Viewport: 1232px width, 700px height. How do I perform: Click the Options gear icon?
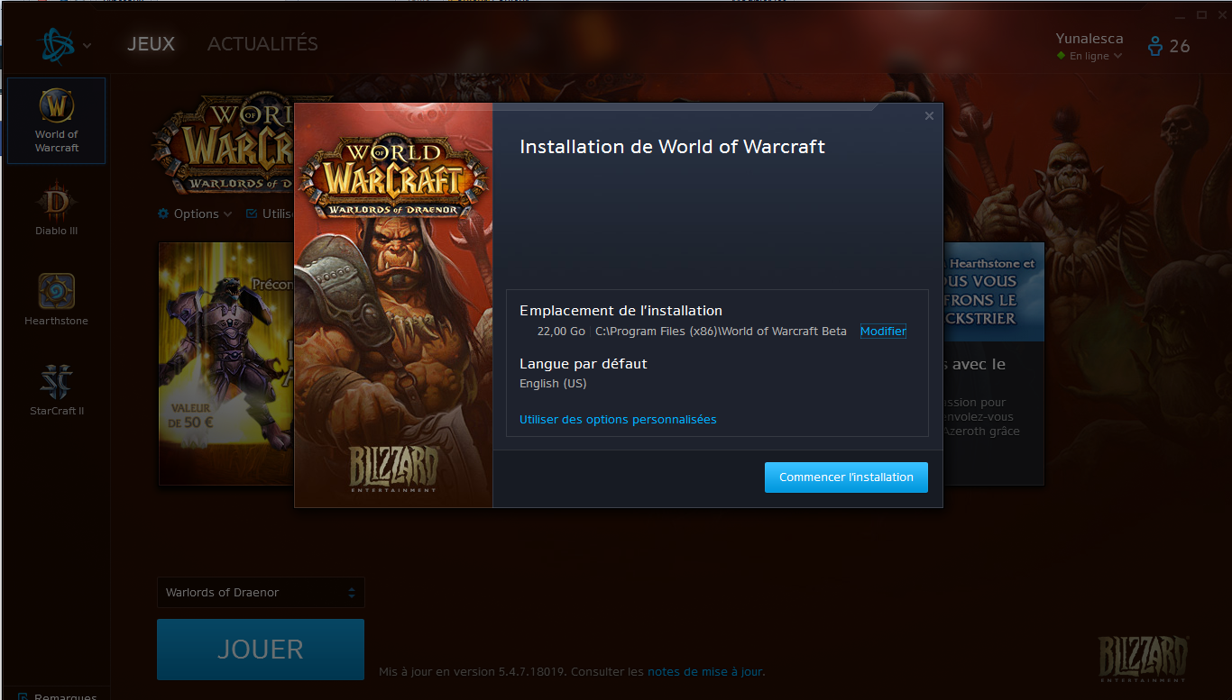(x=163, y=214)
